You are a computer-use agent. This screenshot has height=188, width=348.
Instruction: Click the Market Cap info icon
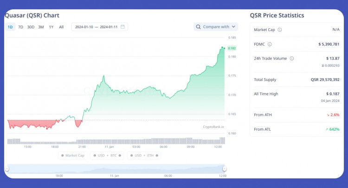point(280,30)
